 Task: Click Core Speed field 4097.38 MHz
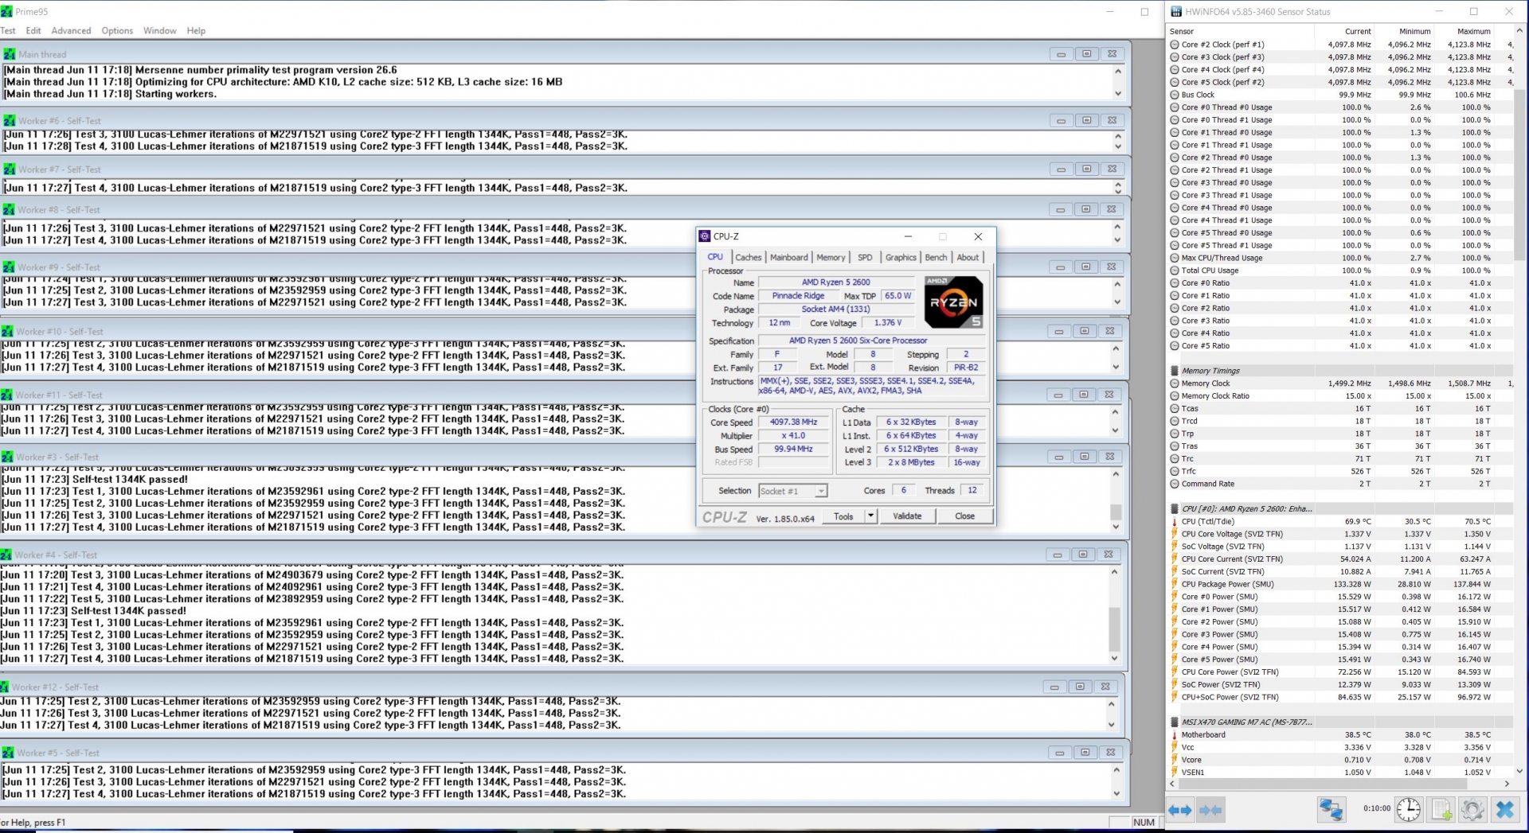point(793,422)
